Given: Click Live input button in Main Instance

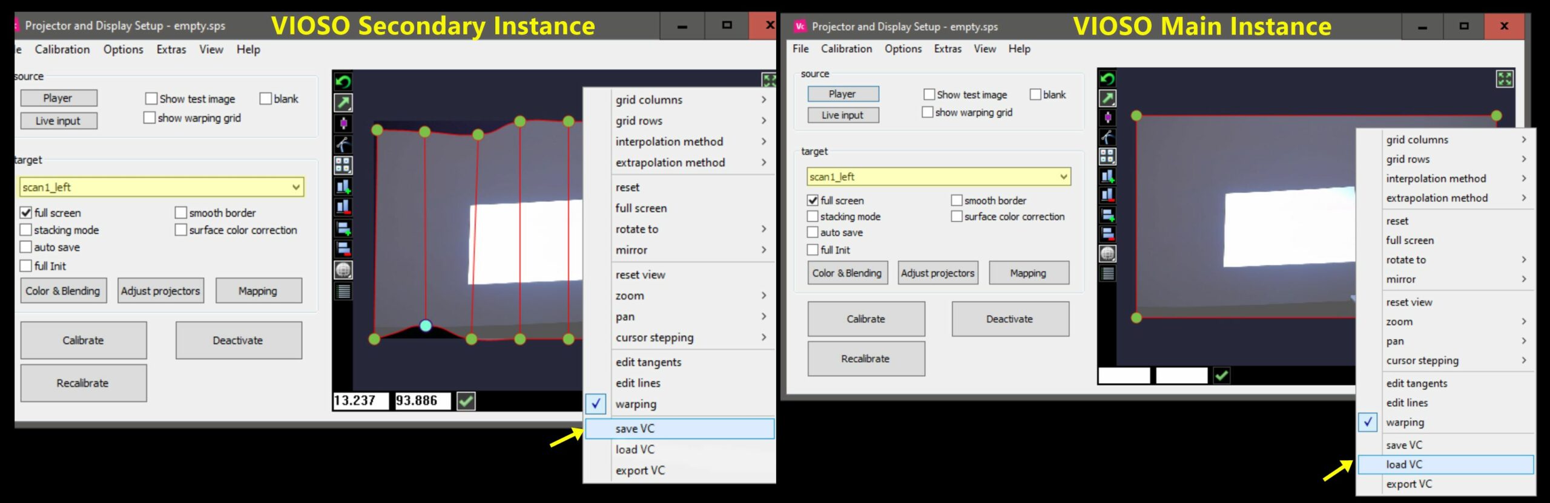Looking at the screenshot, I should pos(843,115).
